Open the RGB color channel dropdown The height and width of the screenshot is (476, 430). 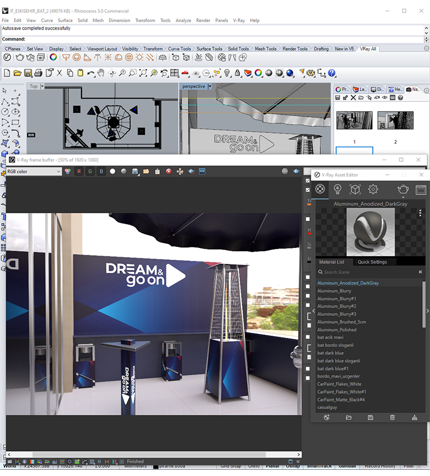coord(33,171)
